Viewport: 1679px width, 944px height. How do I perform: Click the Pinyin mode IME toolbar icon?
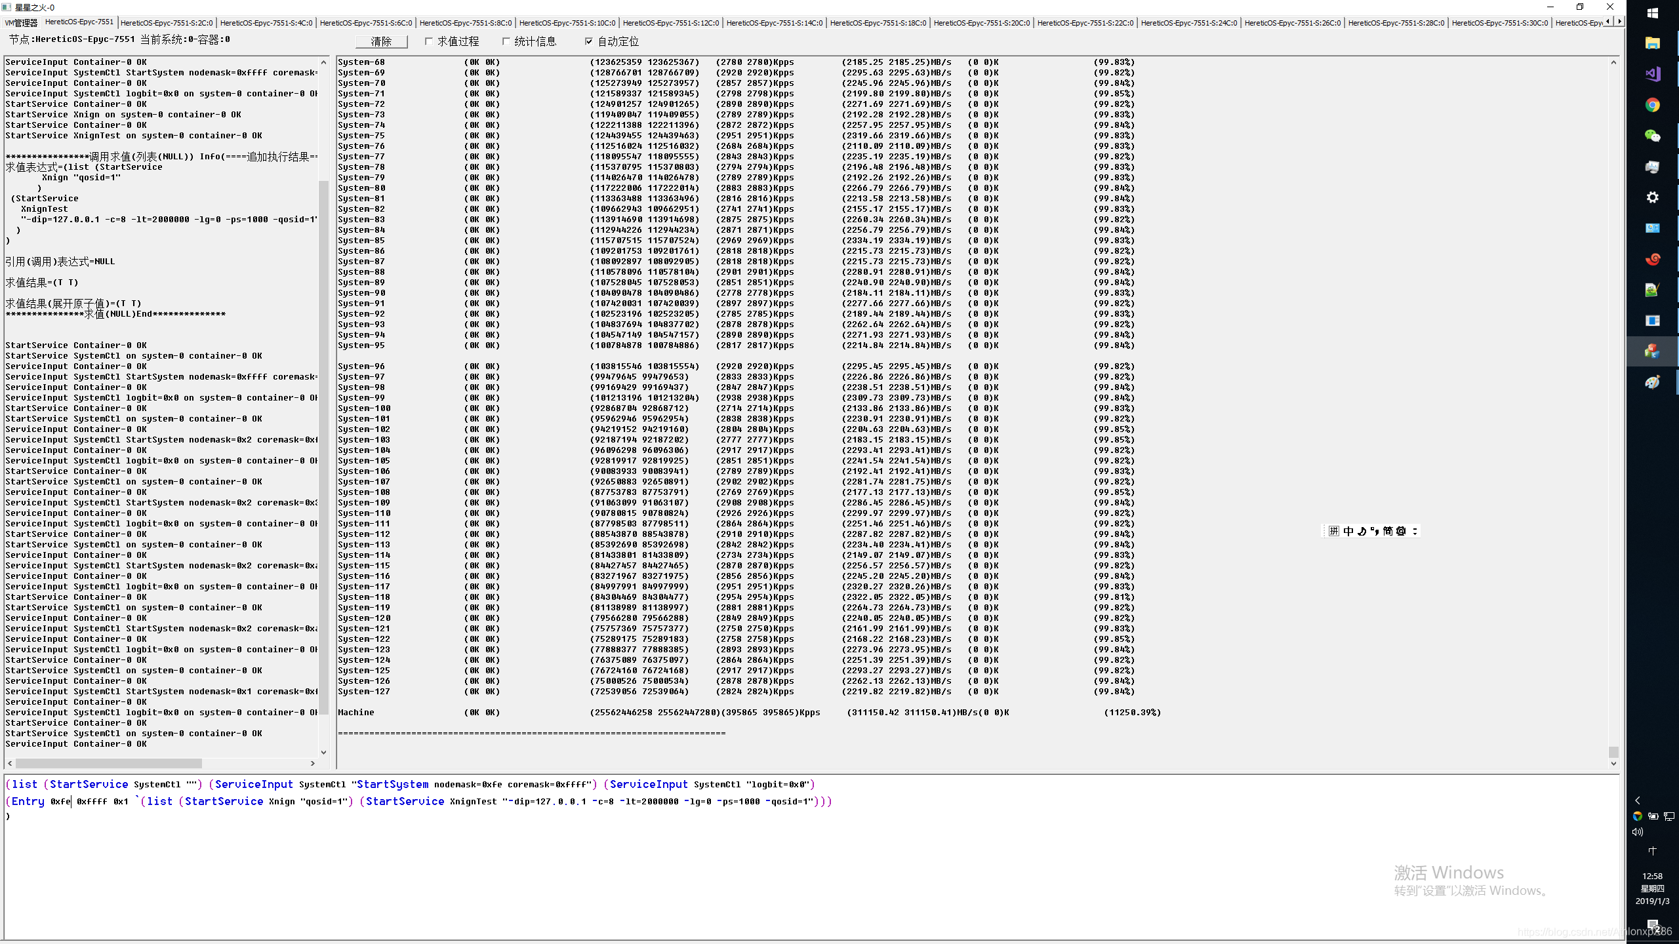pyautogui.click(x=1334, y=531)
